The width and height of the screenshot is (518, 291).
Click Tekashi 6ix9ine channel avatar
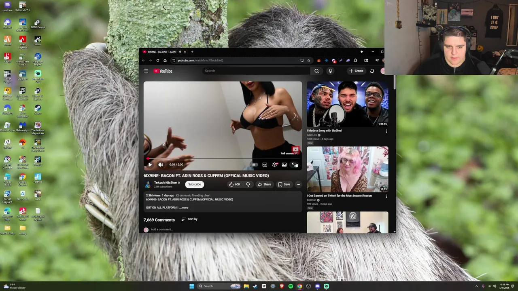(148, 184)
